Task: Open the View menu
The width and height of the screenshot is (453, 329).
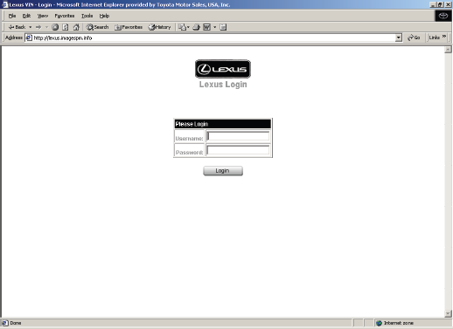Action: click(43, 16)
